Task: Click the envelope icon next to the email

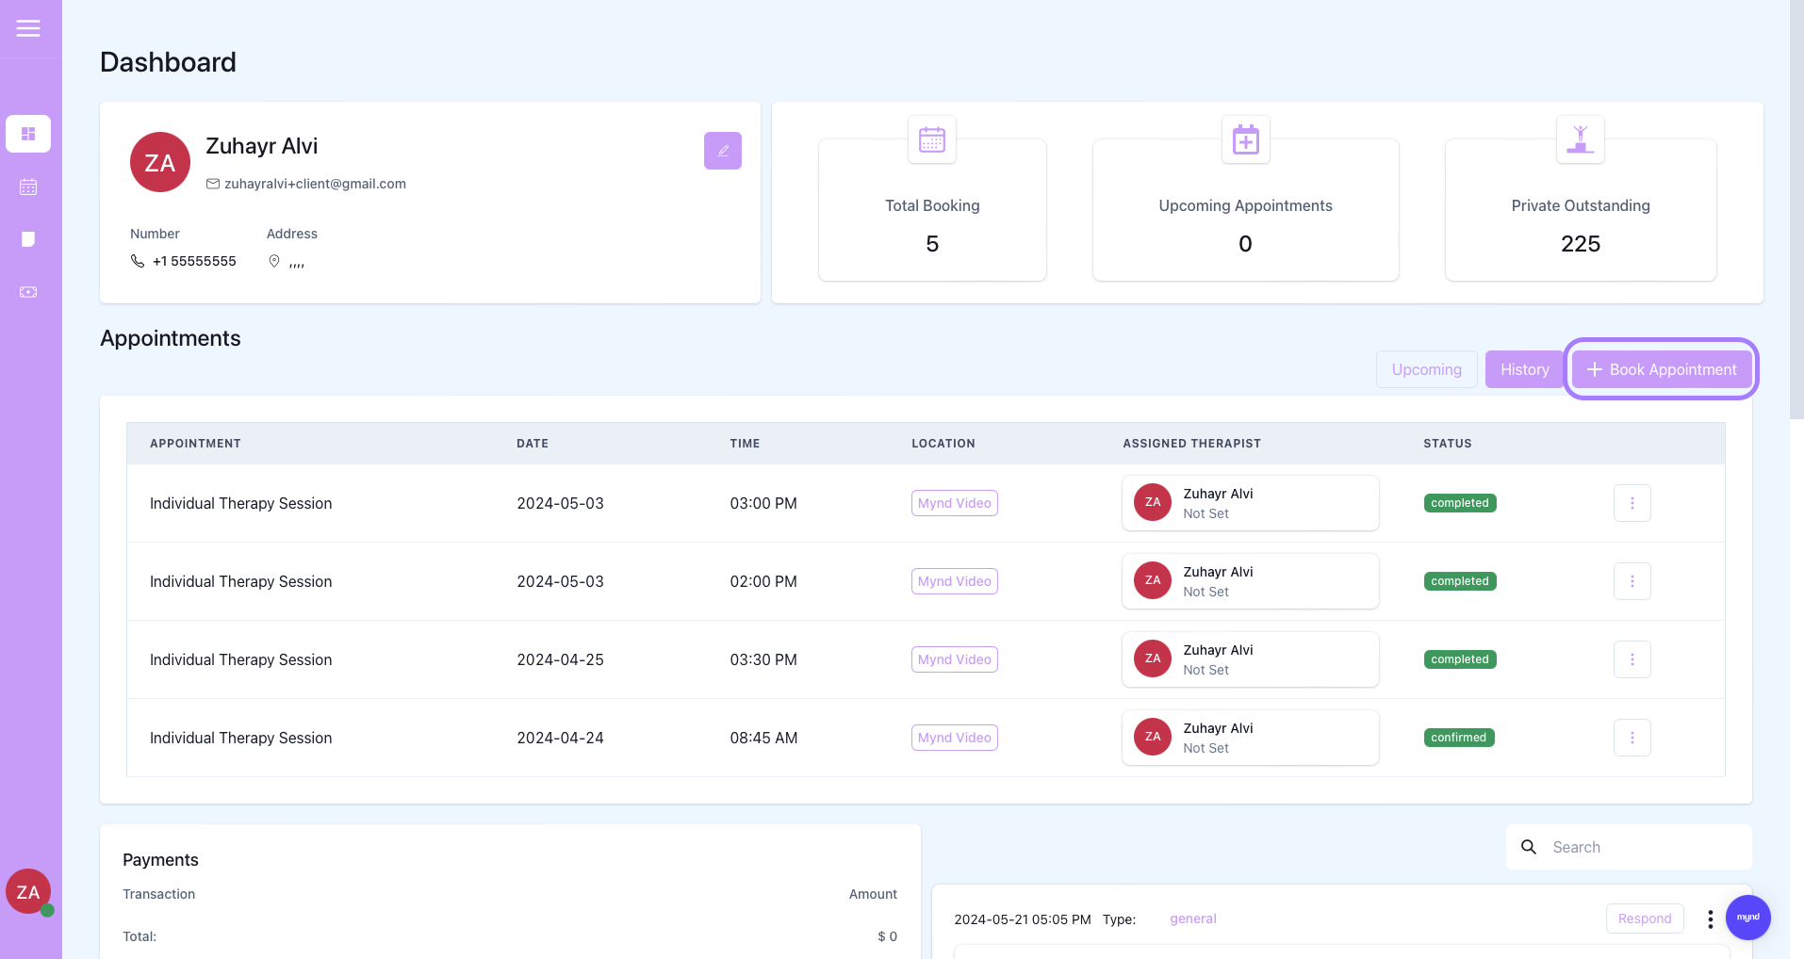Action: coord(213,184)
